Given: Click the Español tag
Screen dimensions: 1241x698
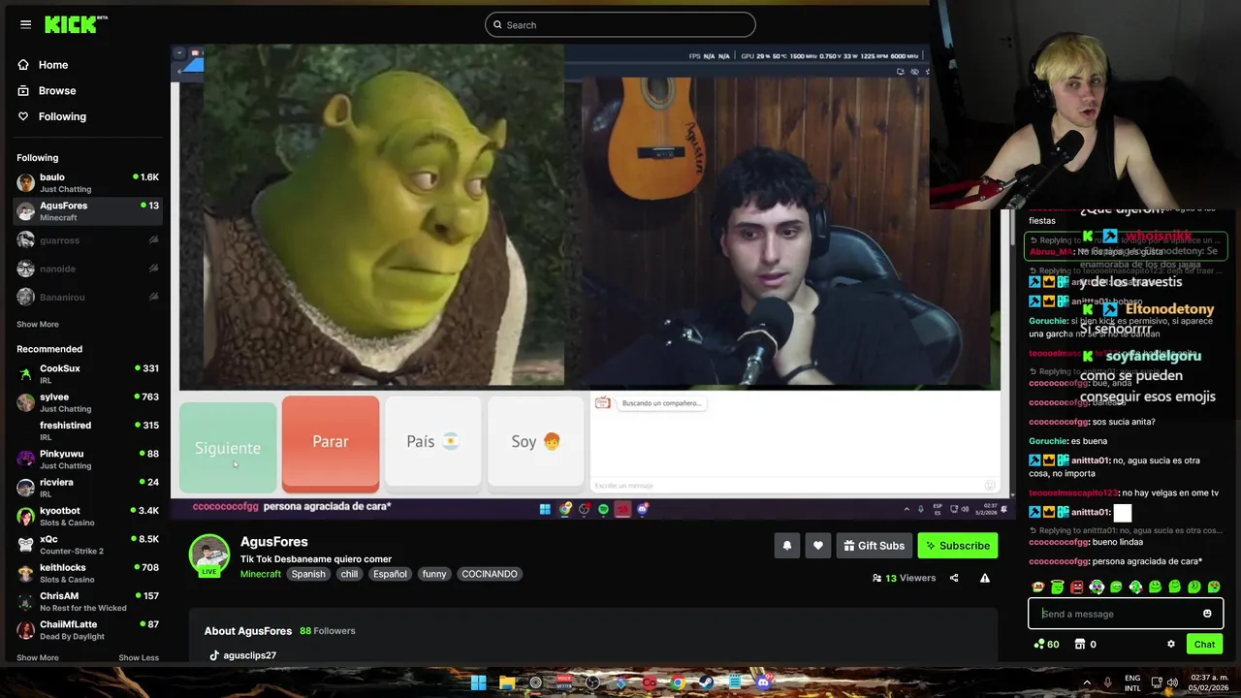Looking at the screenshot, I should click(390, 574).
